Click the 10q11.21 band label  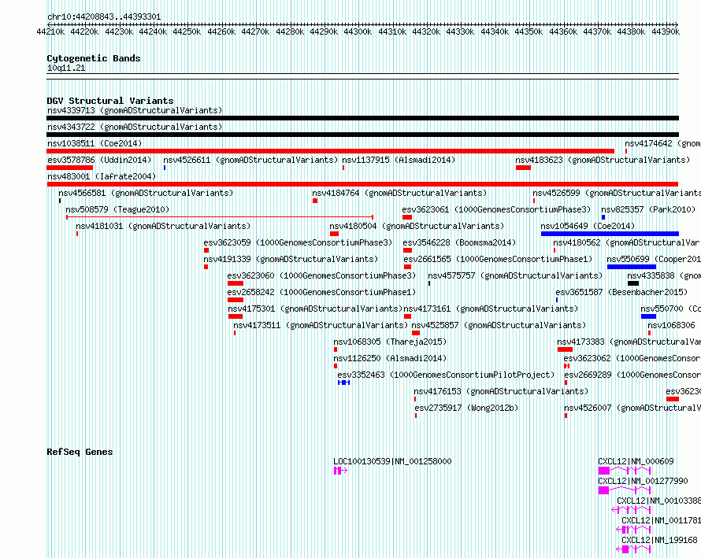coord(66,68)
